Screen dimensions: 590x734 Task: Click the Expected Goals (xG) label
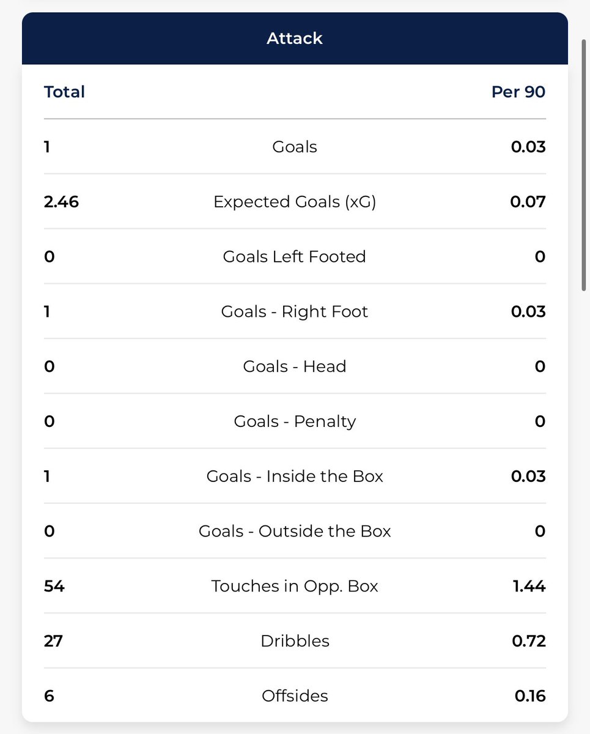click(295, 202)
